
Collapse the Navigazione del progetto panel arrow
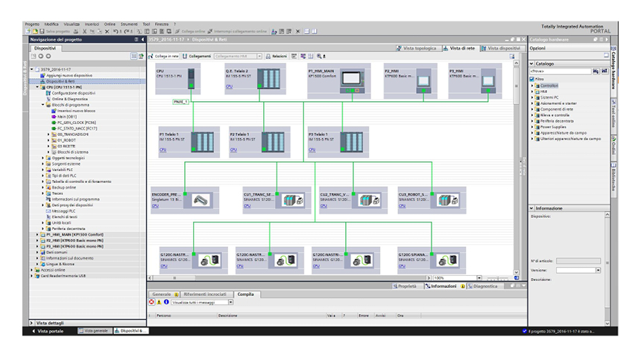pyautogui.click(x=142, y=39)
